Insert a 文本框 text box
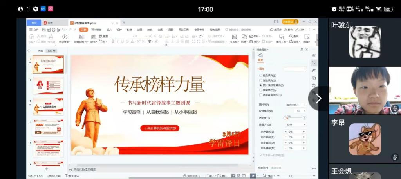Screen dimensions: 401x179 click(234, 37)
